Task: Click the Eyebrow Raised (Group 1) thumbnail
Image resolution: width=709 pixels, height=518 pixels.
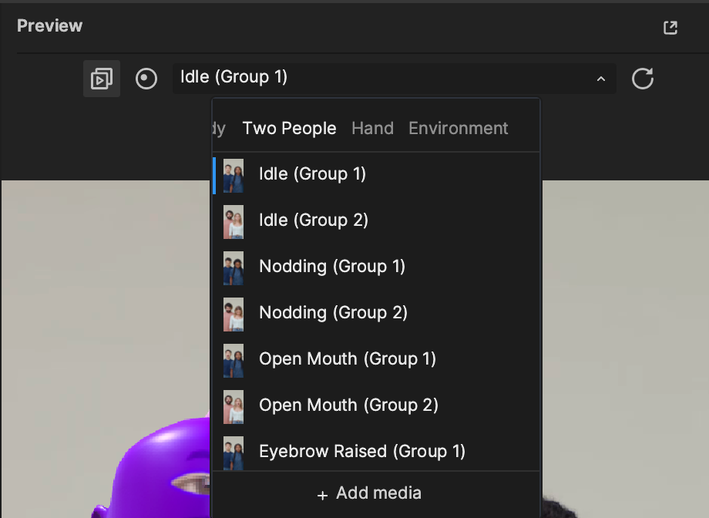Action: click(234, 452)
